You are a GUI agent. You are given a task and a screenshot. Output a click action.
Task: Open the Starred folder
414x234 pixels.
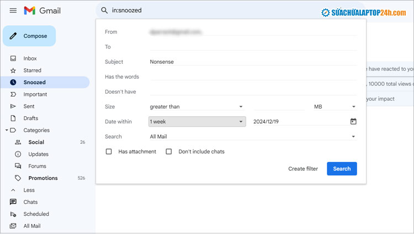(x=32, y=70)
